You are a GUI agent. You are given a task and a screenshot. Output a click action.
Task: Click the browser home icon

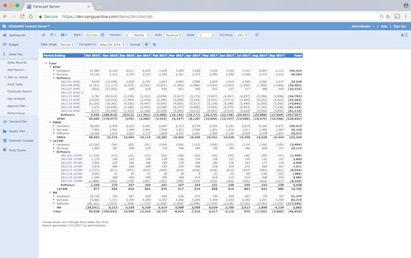(31, 16)
